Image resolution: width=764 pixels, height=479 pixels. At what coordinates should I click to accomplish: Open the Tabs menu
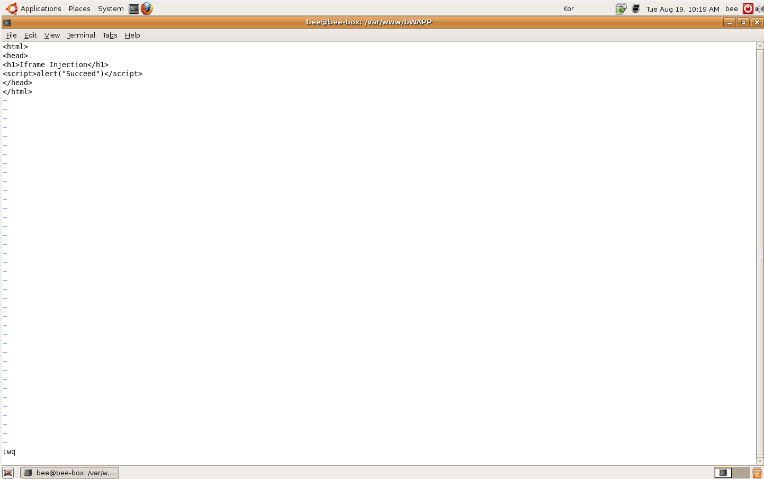point(110,35)
